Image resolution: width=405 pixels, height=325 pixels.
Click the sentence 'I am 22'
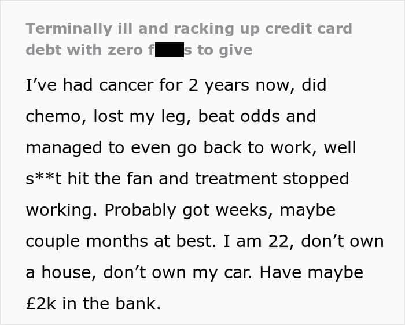coord(256,242)
